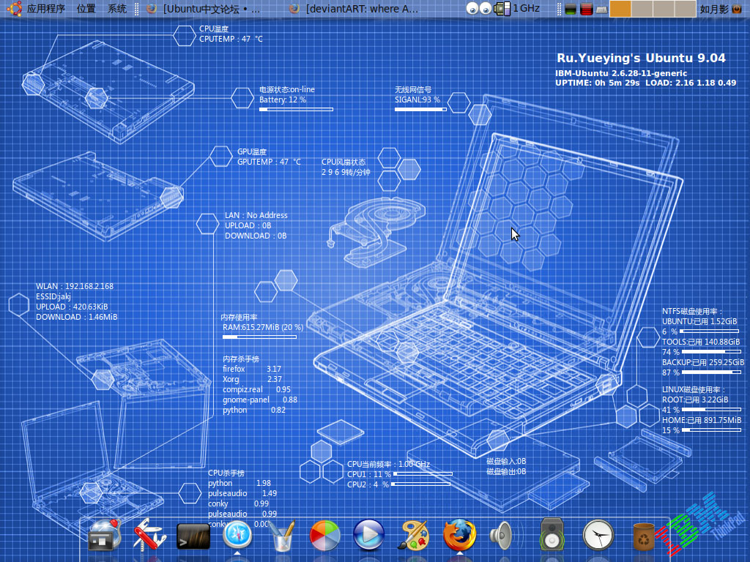Click the keyboard indicator icon in panel
Image resolution: width=750 pixels, height=562 pixels.
[601, 10]
